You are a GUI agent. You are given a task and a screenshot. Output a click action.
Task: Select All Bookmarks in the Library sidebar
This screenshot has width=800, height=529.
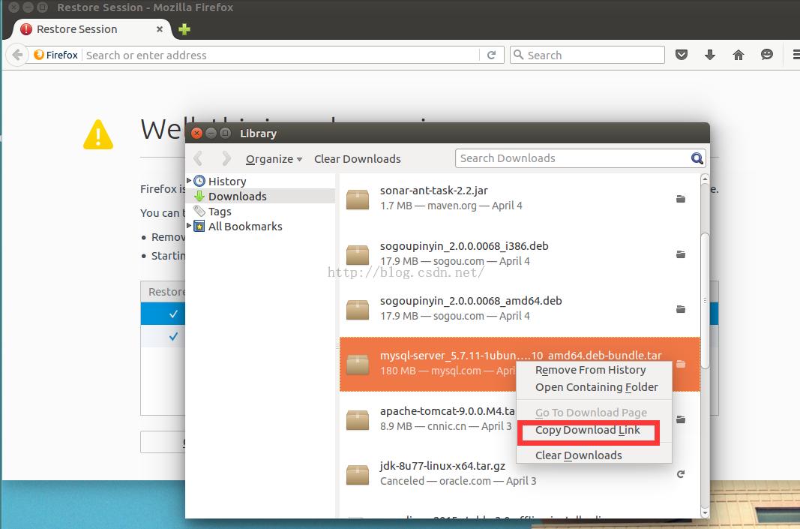(245, 226)
